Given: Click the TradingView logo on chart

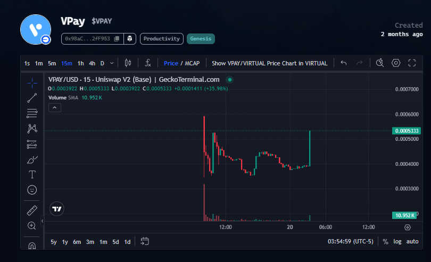Looking at the screenshot, I should [57, 209].
